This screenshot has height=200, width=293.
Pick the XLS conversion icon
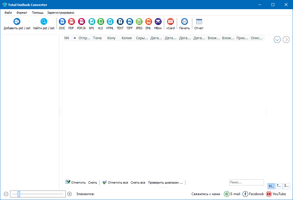click(100, 21)
